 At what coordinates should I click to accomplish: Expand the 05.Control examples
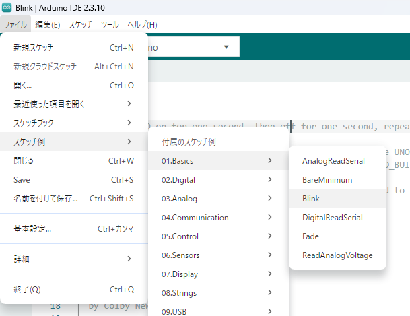pyautogui.click(x=218, y=236)
